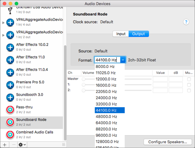Choose 48000.0 Hz from the list
Screen dimensions: 195x148
tap(110, 117)
